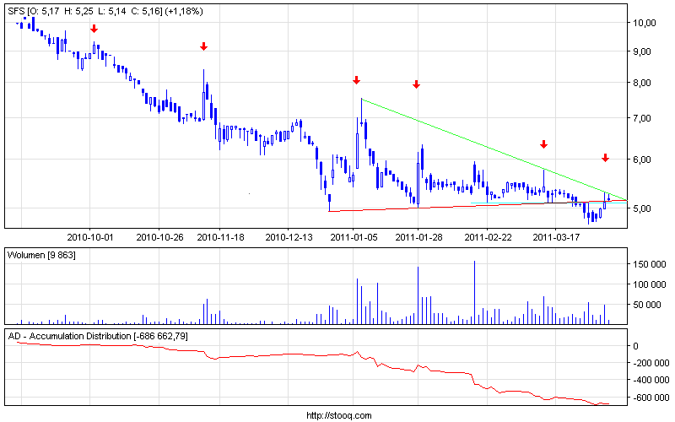Select the 6,00 price axis label
675x422 pixels.
click(642, 160)
